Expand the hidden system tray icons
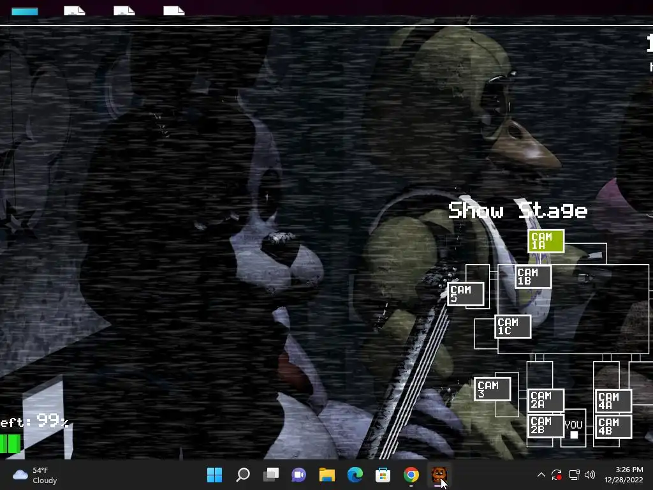Viewport: 653px width, 490px height. pos(541,475)
